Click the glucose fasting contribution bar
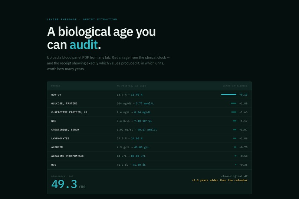 click(x=233, y=103)
